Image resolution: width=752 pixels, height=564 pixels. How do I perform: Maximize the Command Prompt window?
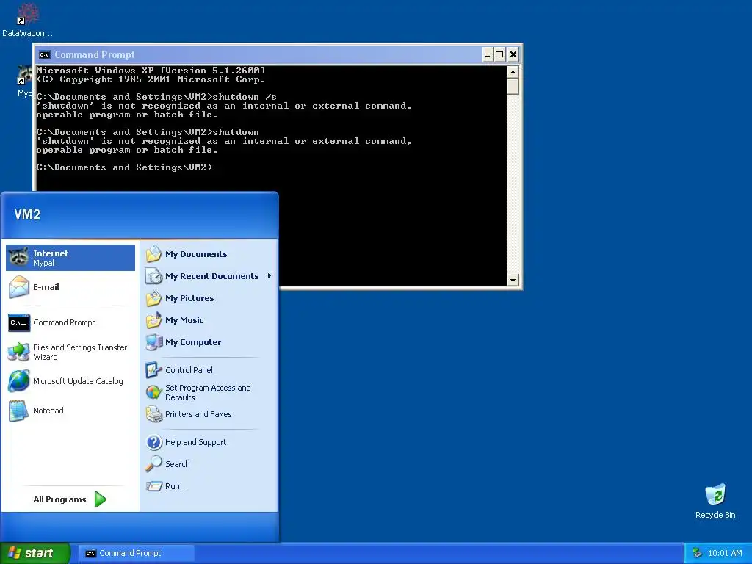pos(499,54)
